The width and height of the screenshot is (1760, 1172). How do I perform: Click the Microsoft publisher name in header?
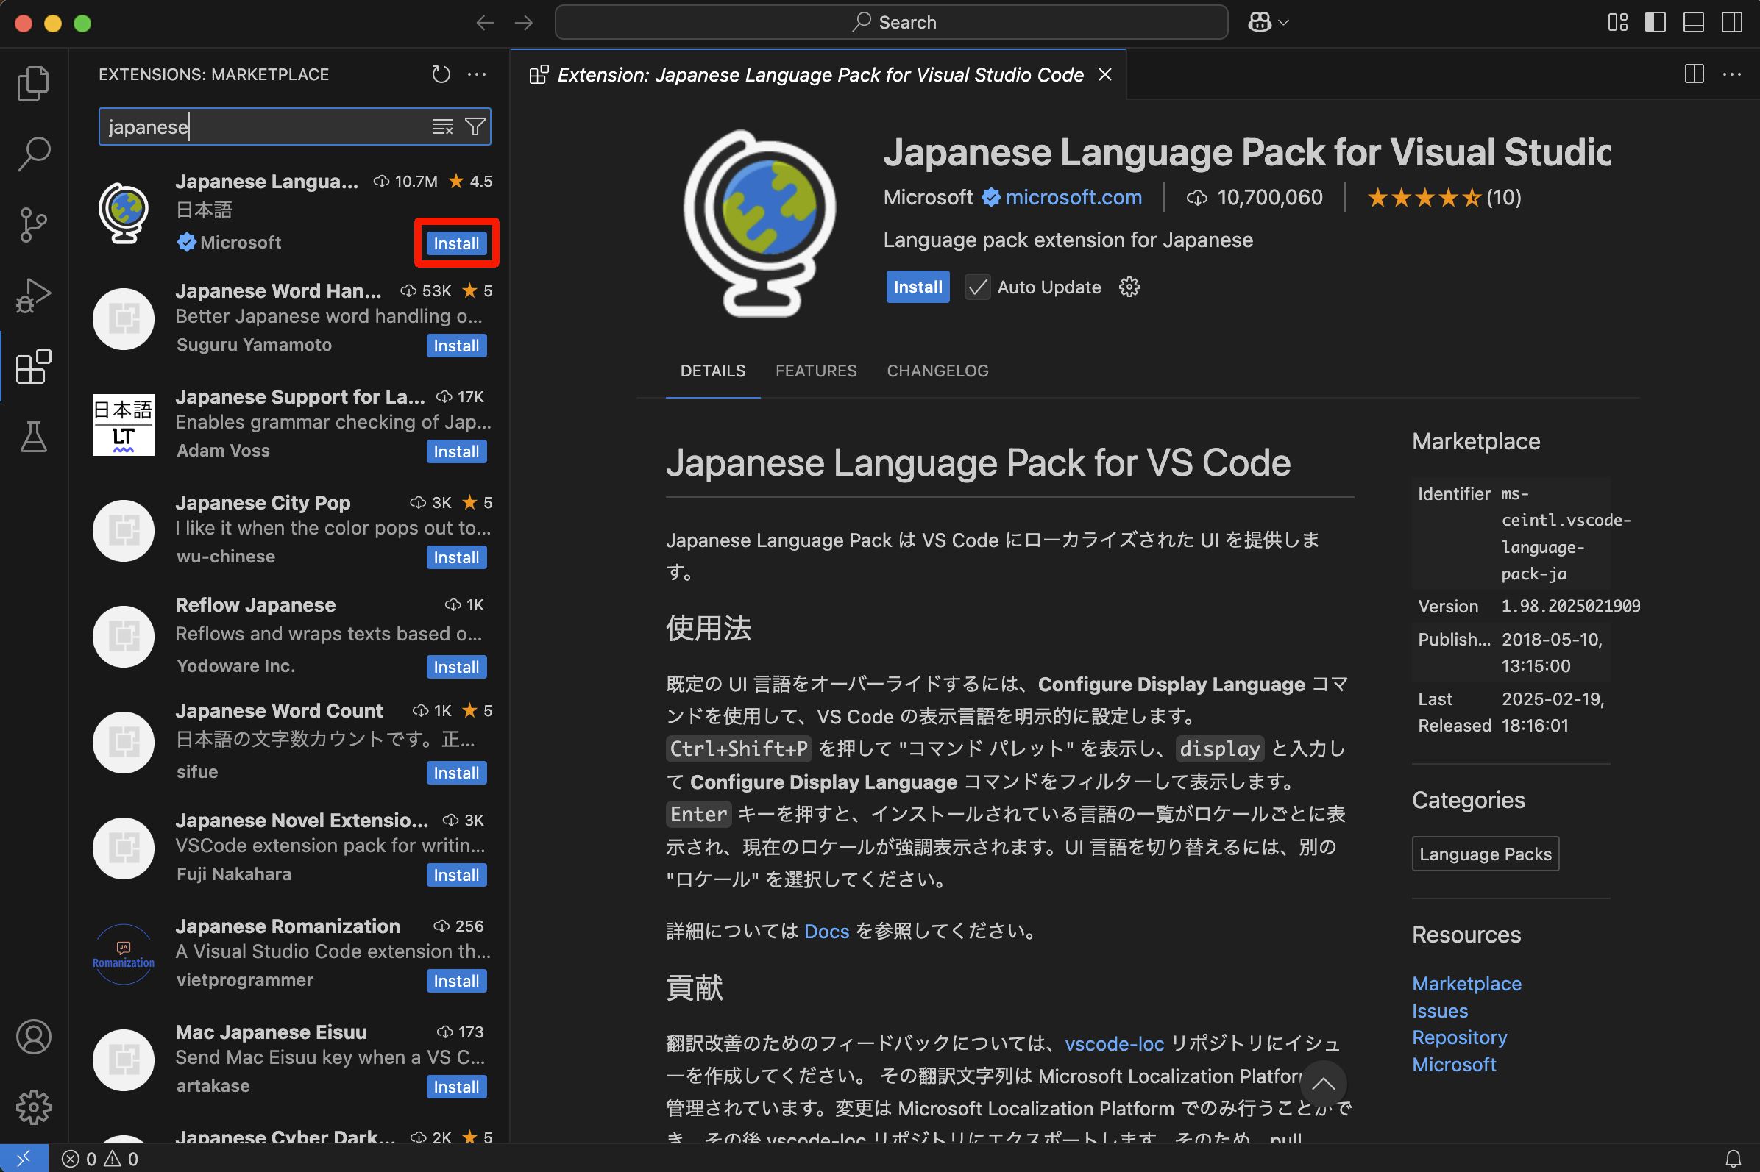tap(928, 197)
